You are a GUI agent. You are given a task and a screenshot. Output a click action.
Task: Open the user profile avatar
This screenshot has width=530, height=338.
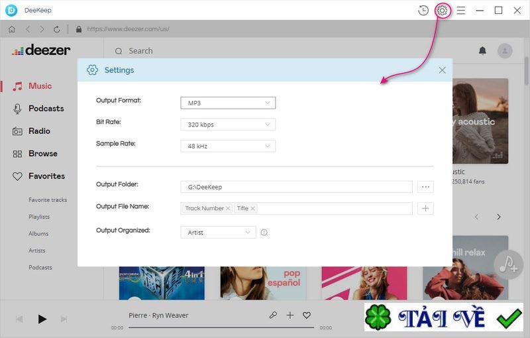click(505, 50)
